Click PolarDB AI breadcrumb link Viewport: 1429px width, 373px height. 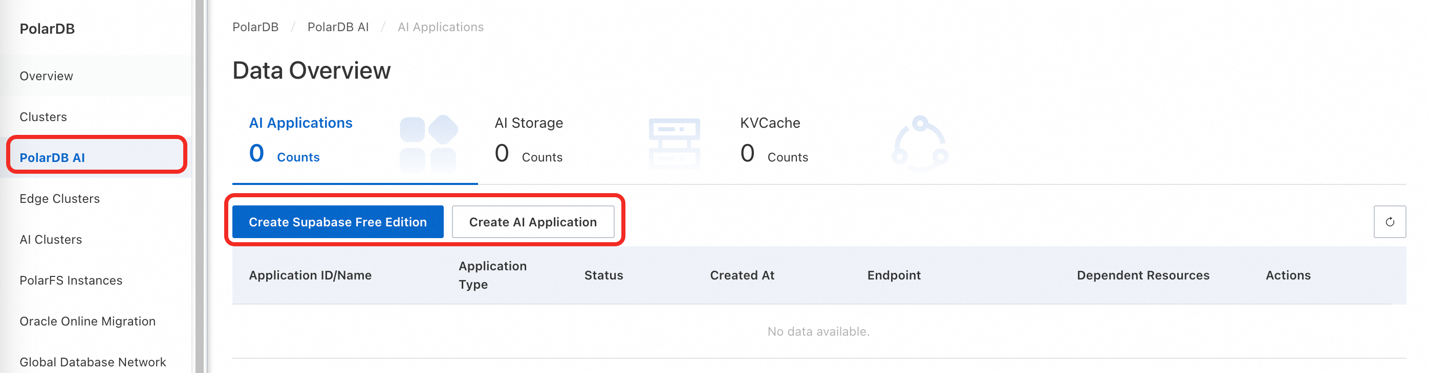[x=338, y=27]
